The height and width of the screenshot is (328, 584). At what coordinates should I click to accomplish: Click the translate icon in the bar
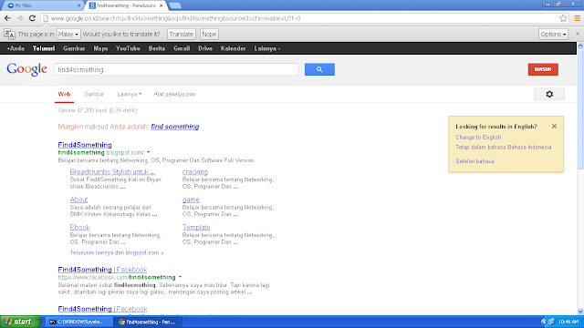(9, 34)
